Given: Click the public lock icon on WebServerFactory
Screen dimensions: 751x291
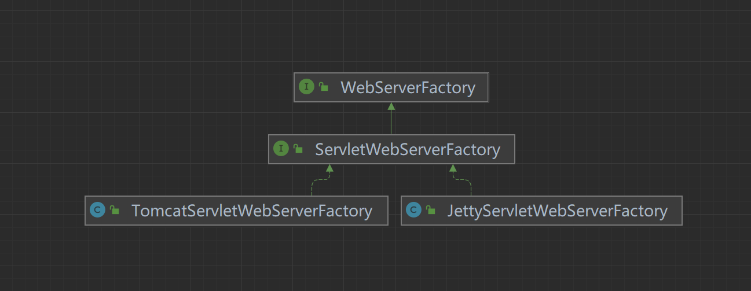Looking at the screenshot, I should click(324, 87).
